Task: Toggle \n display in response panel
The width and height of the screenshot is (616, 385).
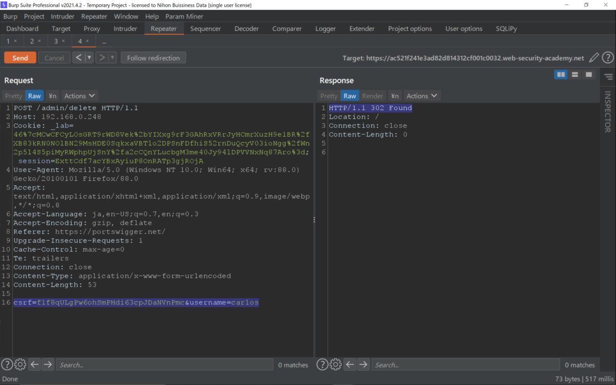Action: coord(394,96)
